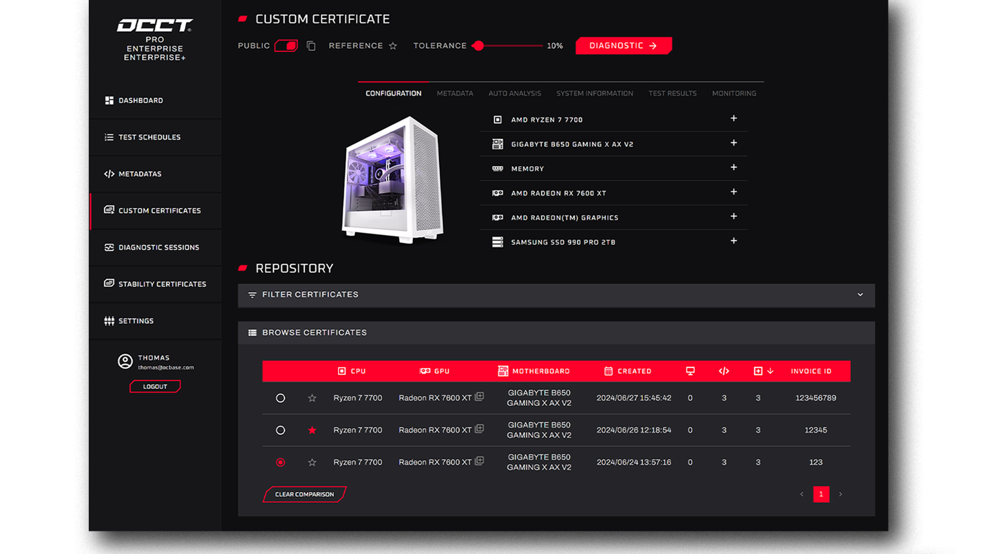The height and width of the screenshot is (554, 985).
Task: Click the Motherboard column header
Action: (x=534, y=371)
